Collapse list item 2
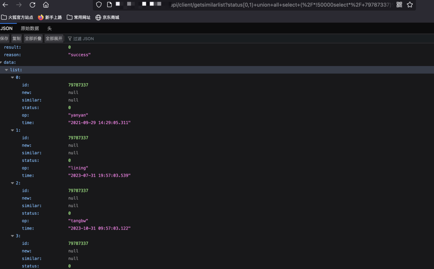This screenshot has height=269, width=434. [12, 183]
